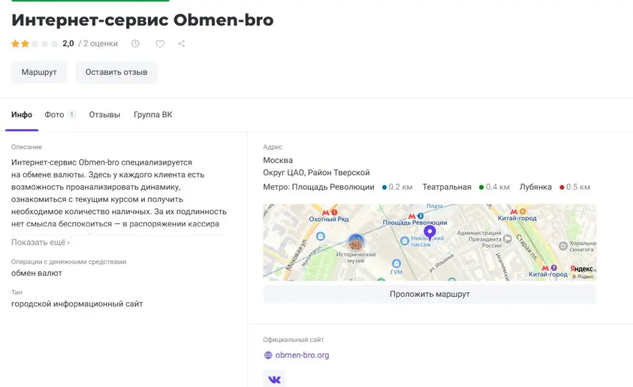Click the 'обмен валют' operation text

click(x=36, y=273)
